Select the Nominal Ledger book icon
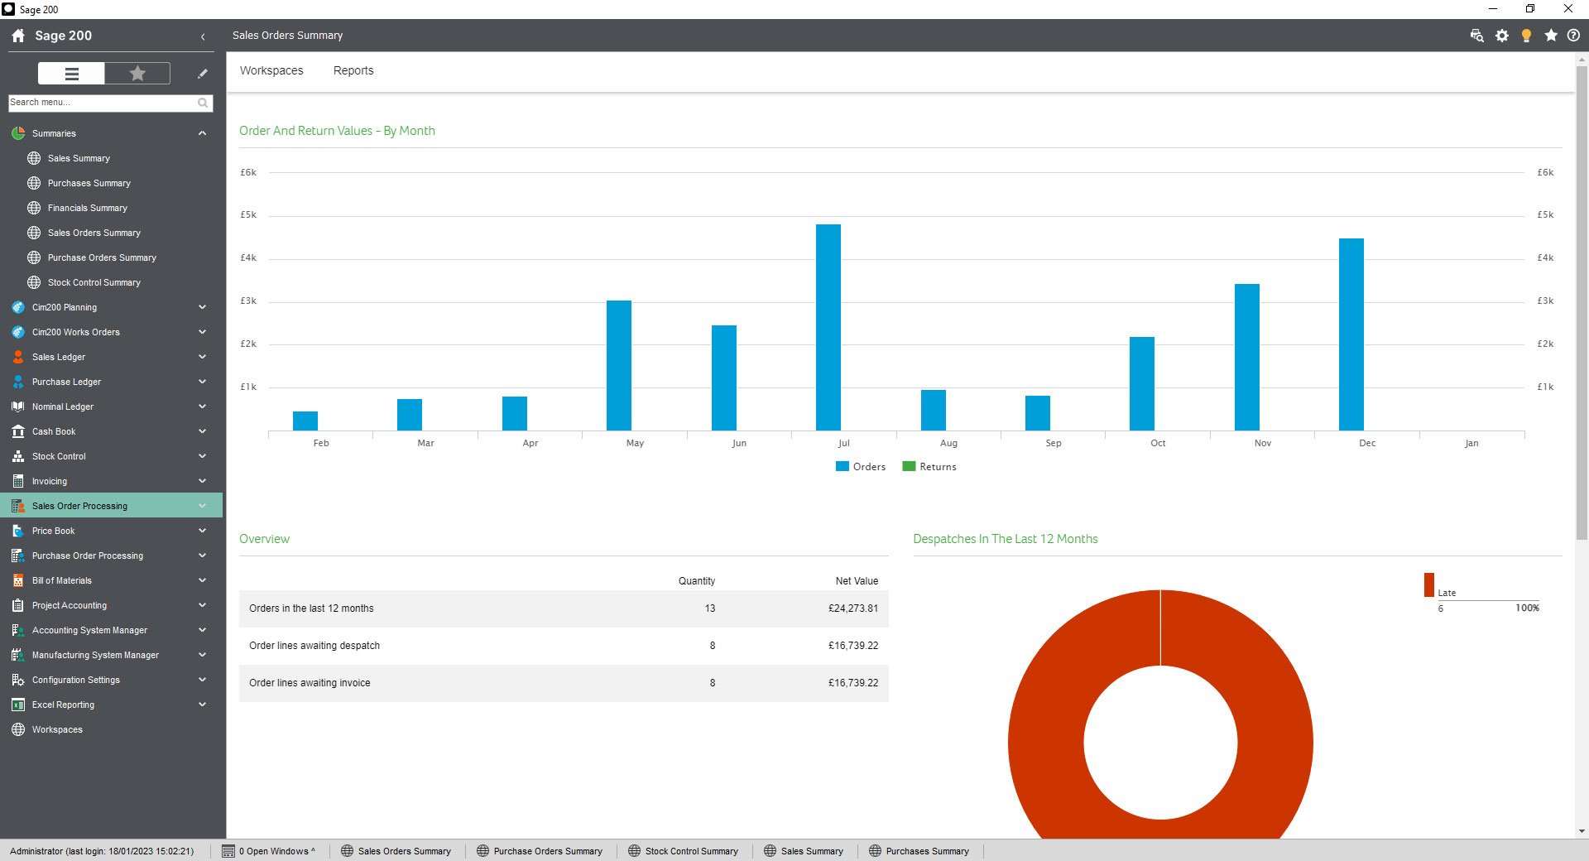 click(x=17, y=406)
